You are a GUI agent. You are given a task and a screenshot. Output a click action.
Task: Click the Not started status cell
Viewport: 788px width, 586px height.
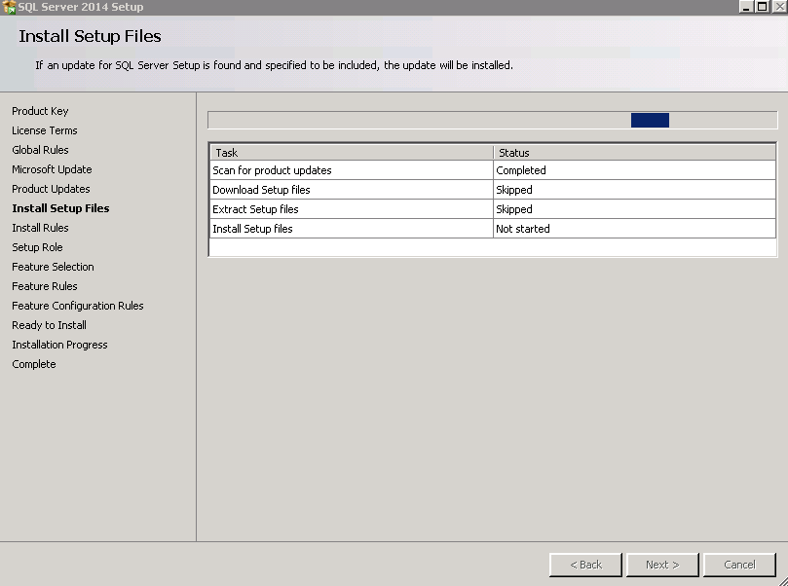[635, 229]
